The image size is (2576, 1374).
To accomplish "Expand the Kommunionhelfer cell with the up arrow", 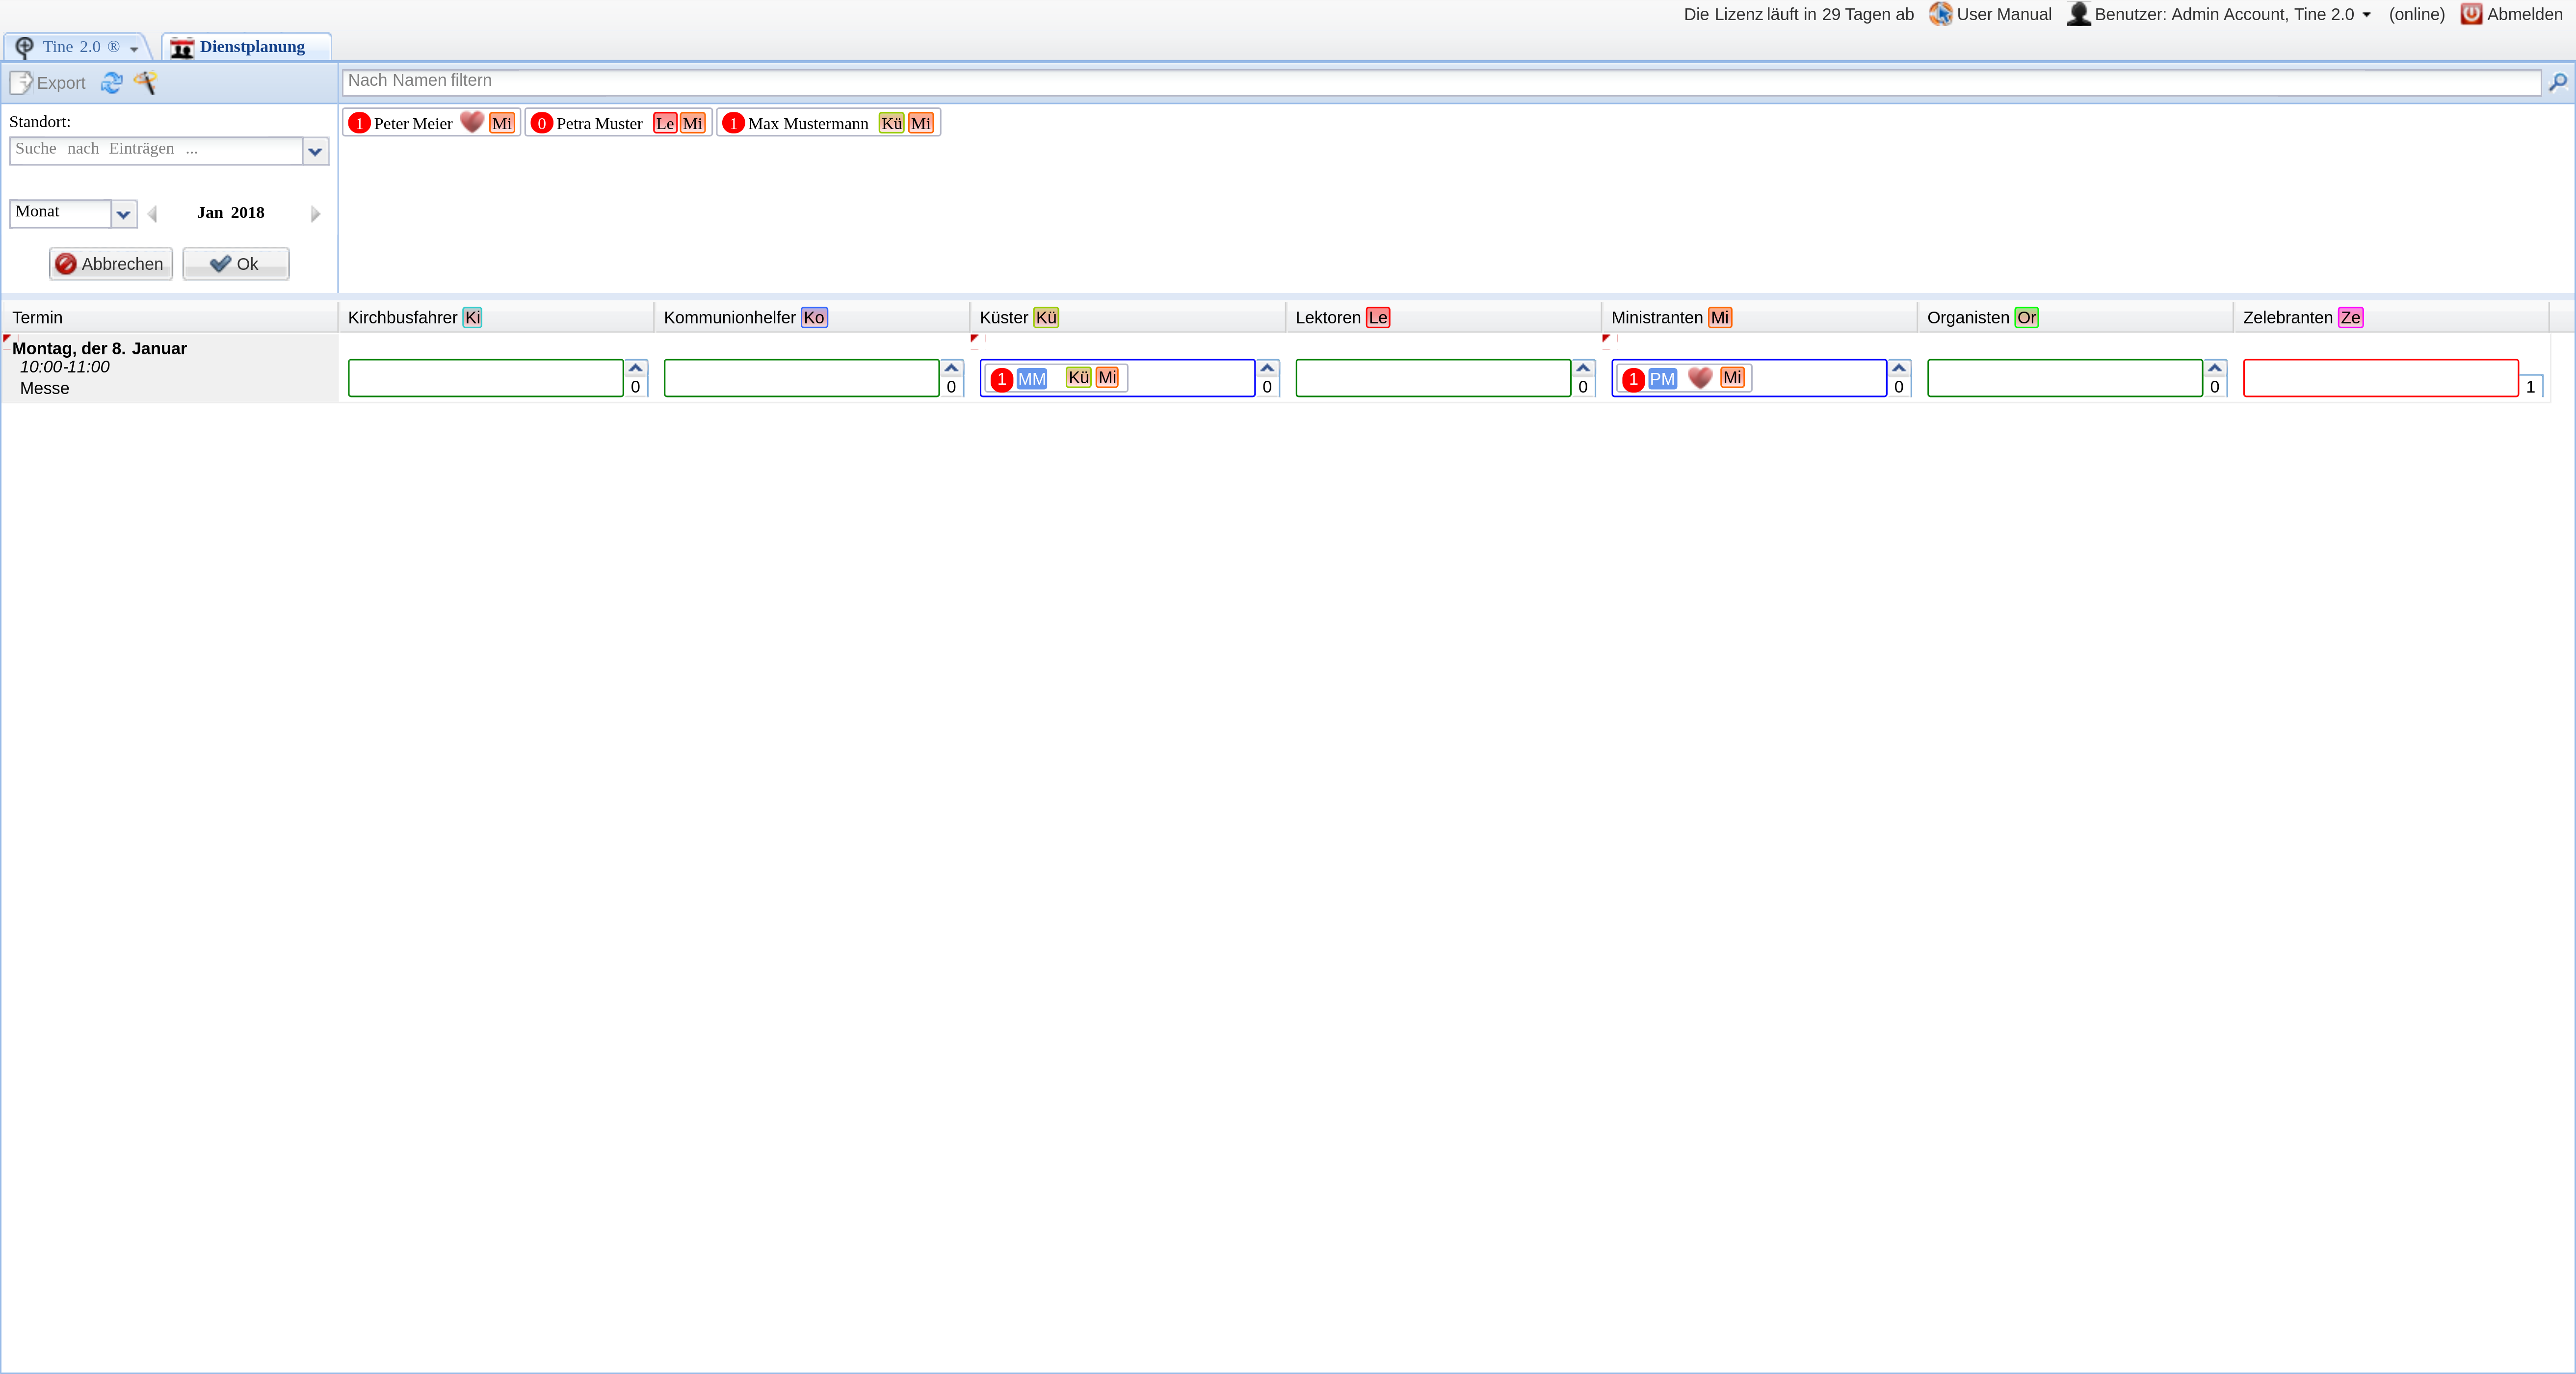I will pyautogui.click(x=951, y=368).
